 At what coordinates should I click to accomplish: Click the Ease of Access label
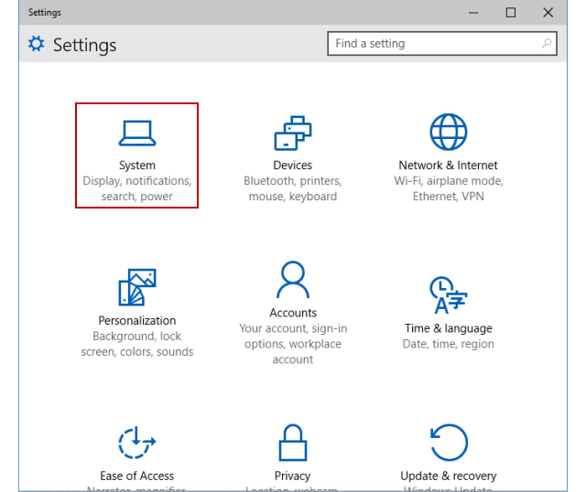137,476
